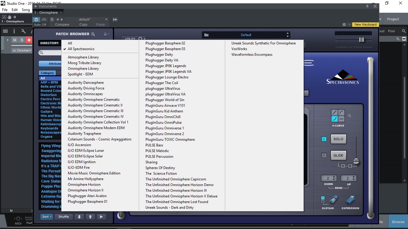Toggle Auto: Off automation mode
408x229 pixels.
tap(40, 24)
